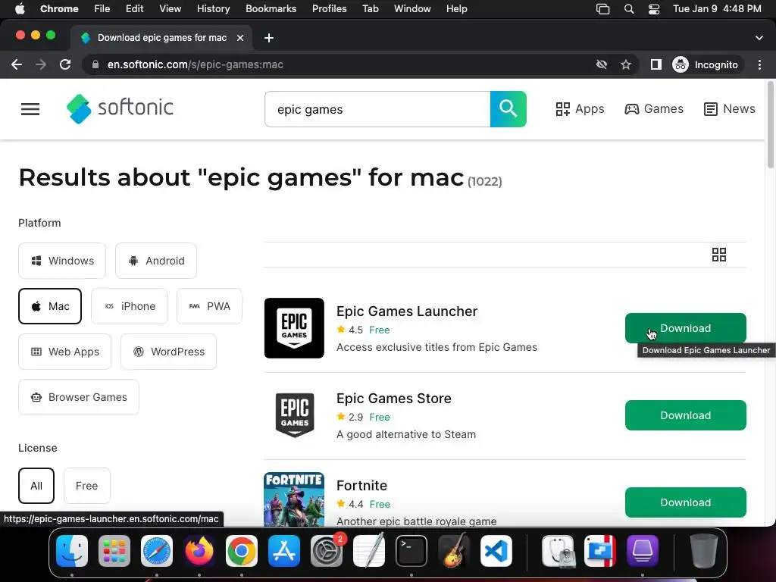The height and width of the screenshot is (582, 776).
Task: Click the Epic Games Launcher app icon
Action: pos(294,328)
